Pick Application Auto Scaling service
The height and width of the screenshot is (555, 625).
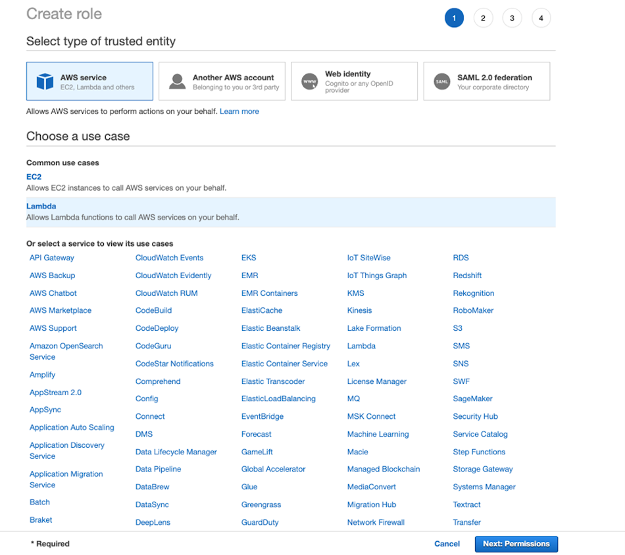[72, 427]
